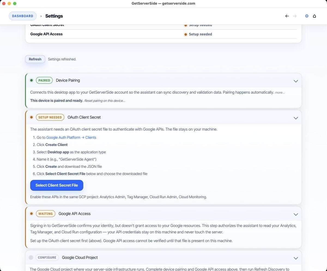Expand Device Pairing description with 'more...'
327x271 pixels.
(280, 93)
